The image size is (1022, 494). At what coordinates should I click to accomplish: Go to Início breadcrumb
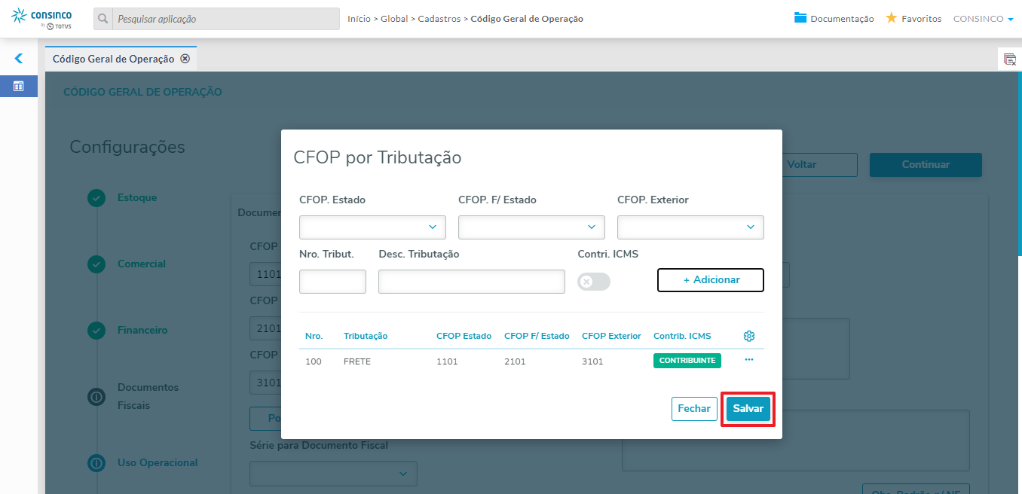[359, 19]
